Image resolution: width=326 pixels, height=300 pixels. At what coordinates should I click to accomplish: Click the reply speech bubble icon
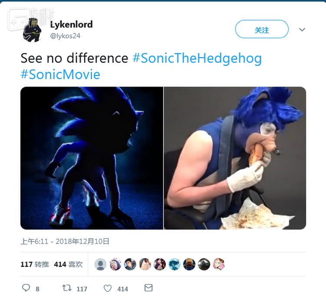[x=26, y=288]
